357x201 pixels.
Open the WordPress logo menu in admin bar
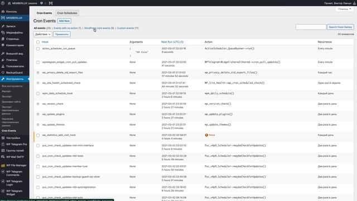click(x=3, y=3)
